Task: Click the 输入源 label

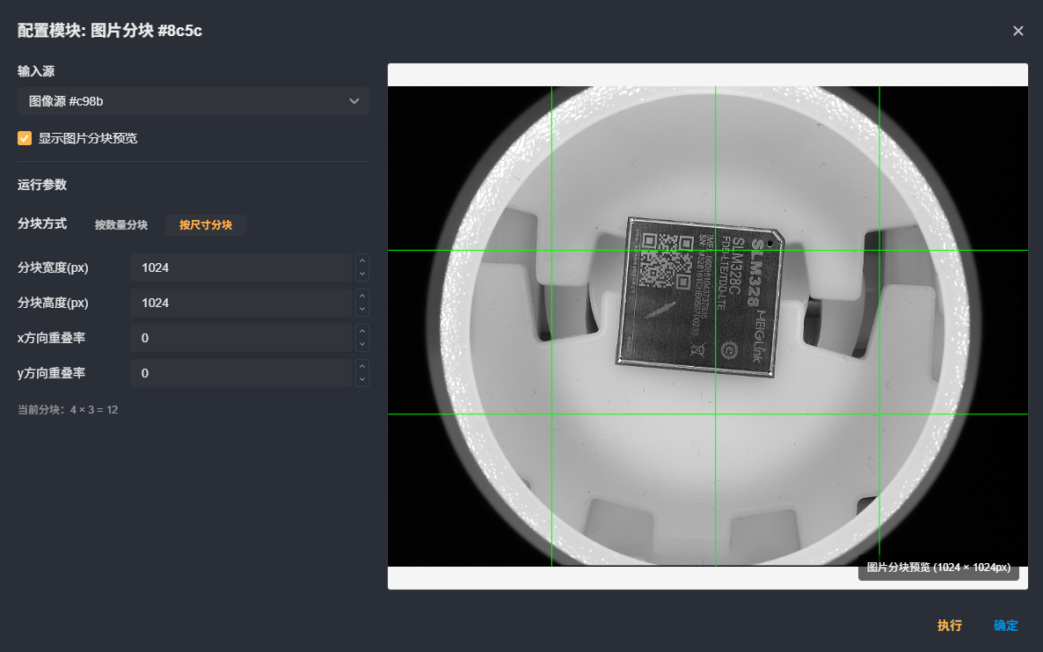Action: tap(36, 71)
